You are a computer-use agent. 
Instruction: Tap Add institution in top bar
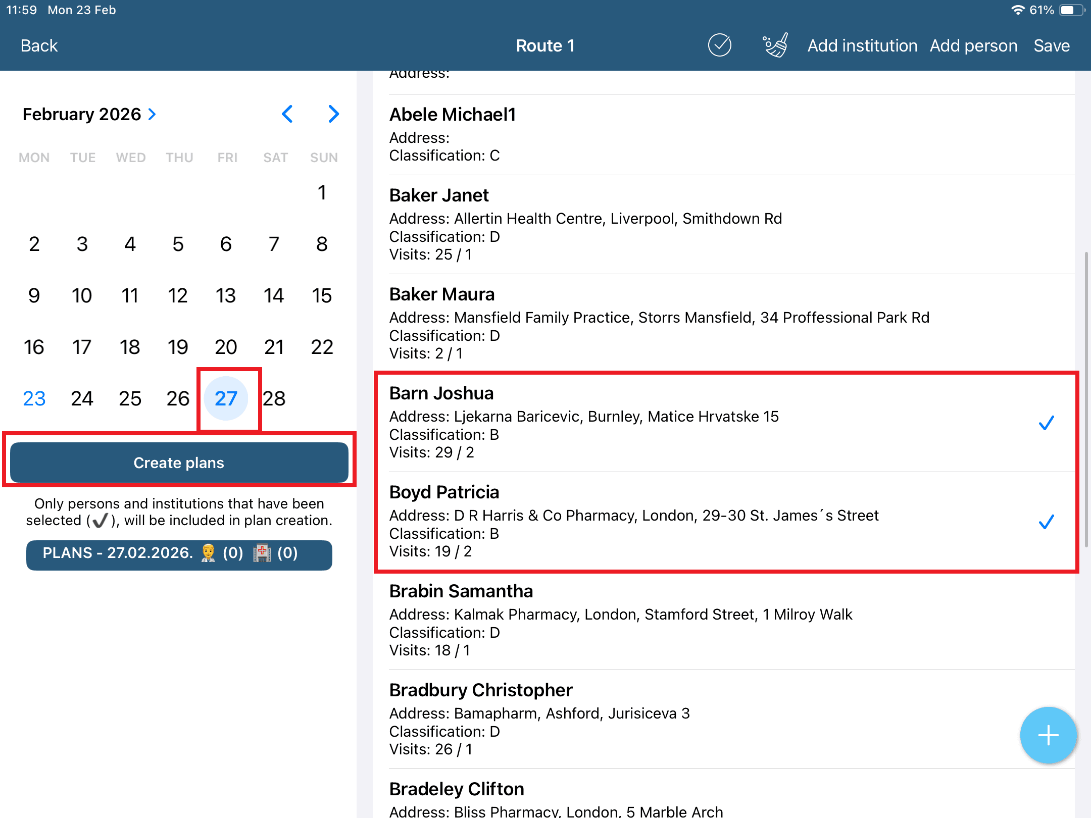pos(862,45)
